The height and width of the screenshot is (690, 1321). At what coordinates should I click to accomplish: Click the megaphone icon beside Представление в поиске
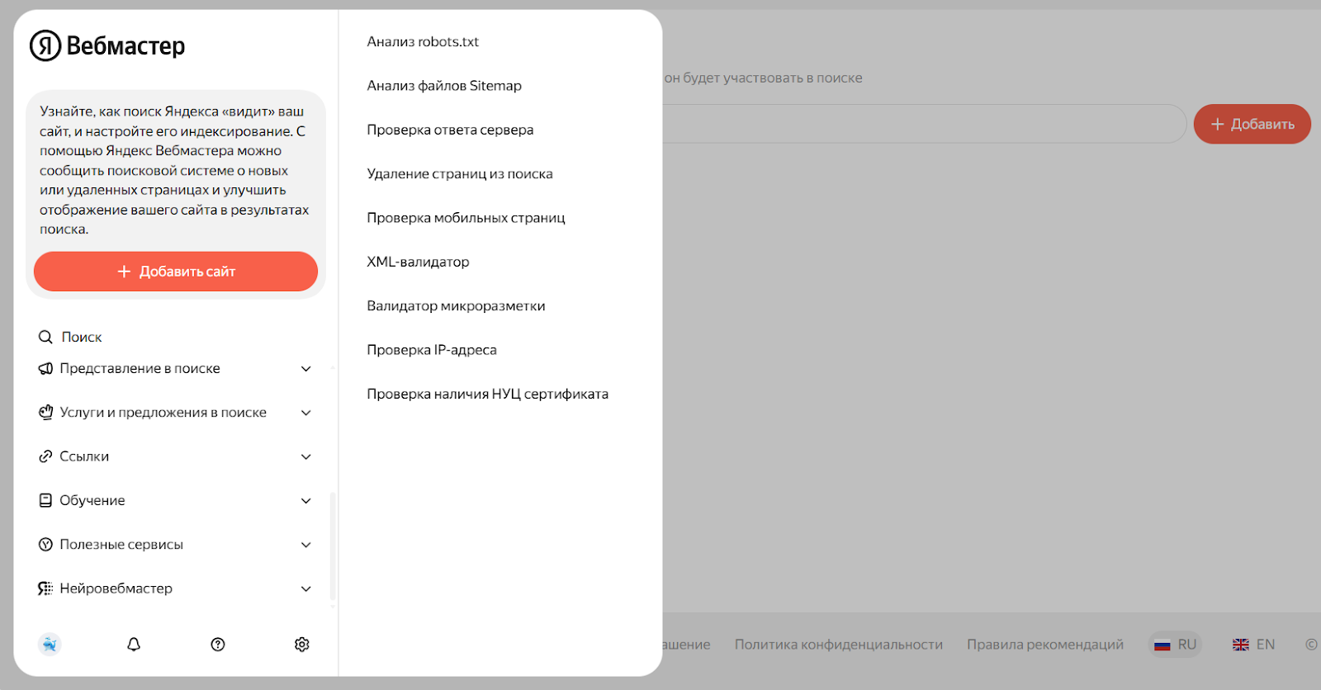pyautogui.click(x=45, y=368)
